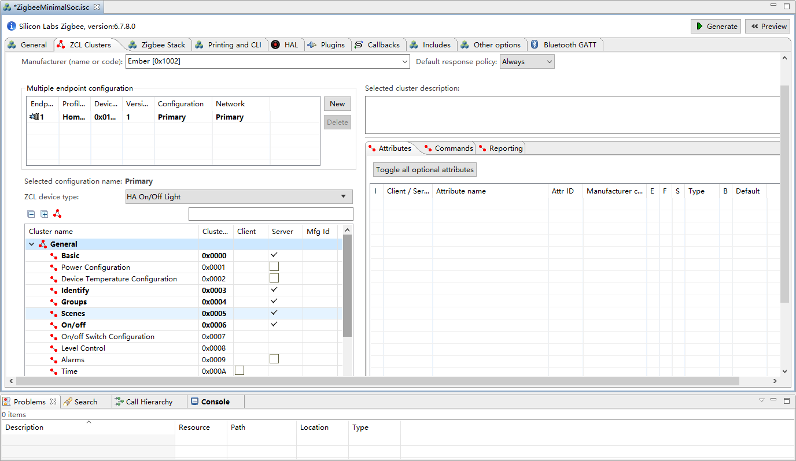Sort Problems by Description column header

[x=89, y=427]
